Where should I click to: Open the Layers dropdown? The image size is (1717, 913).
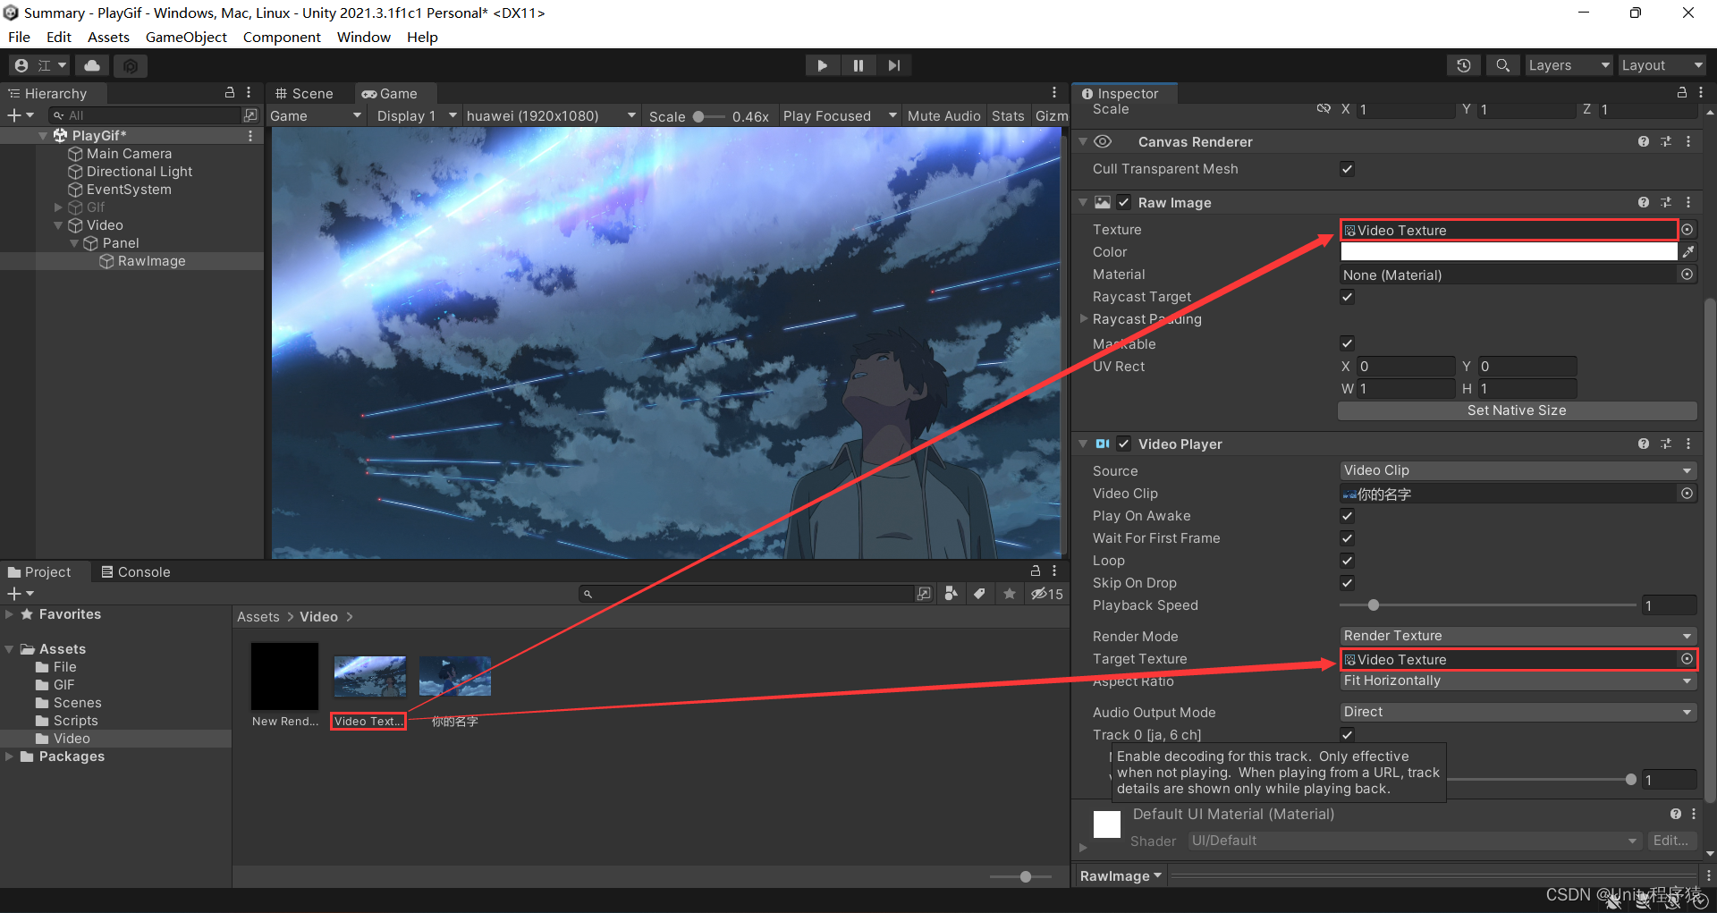click(1569, 65)
